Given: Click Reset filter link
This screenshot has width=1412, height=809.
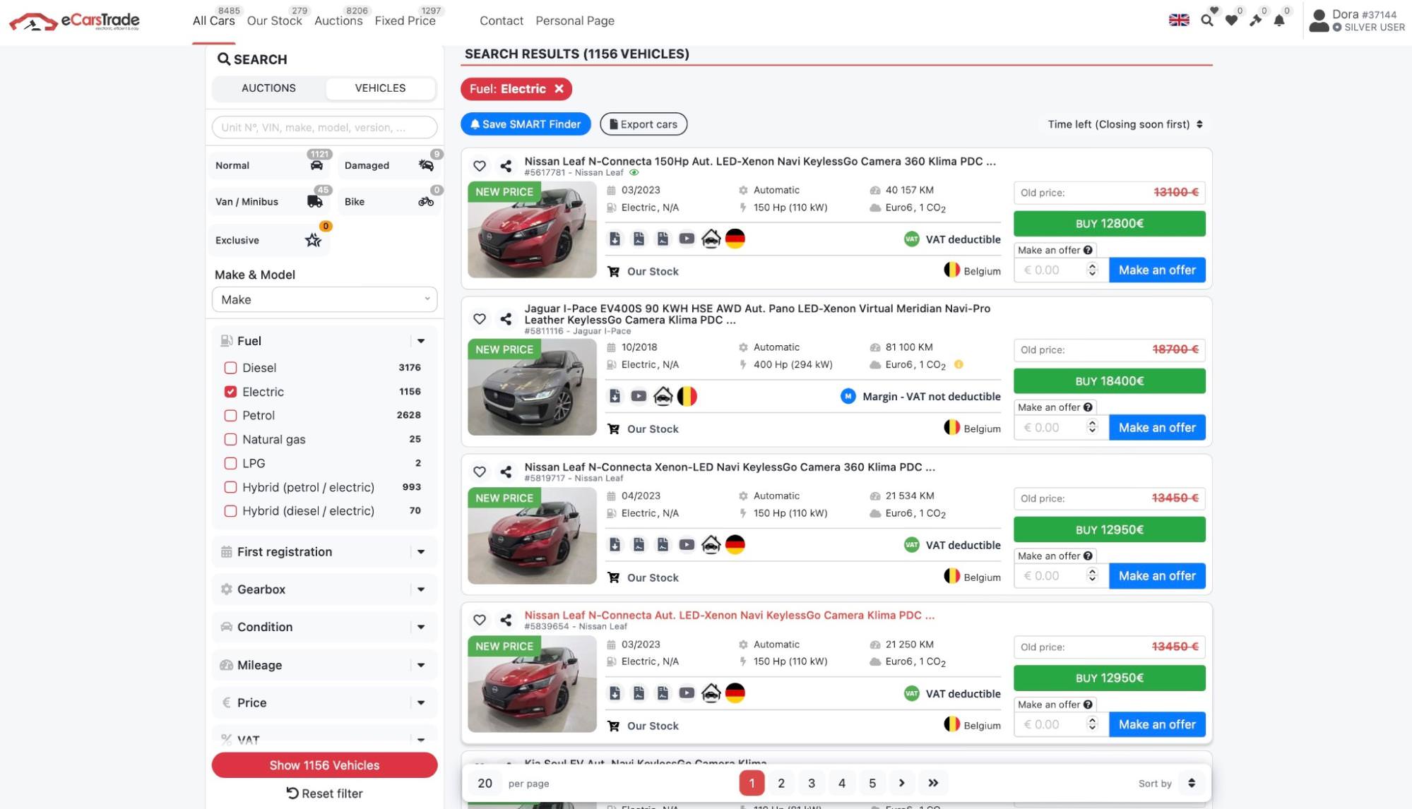Looking at the screenshot, I should (324, 793).
